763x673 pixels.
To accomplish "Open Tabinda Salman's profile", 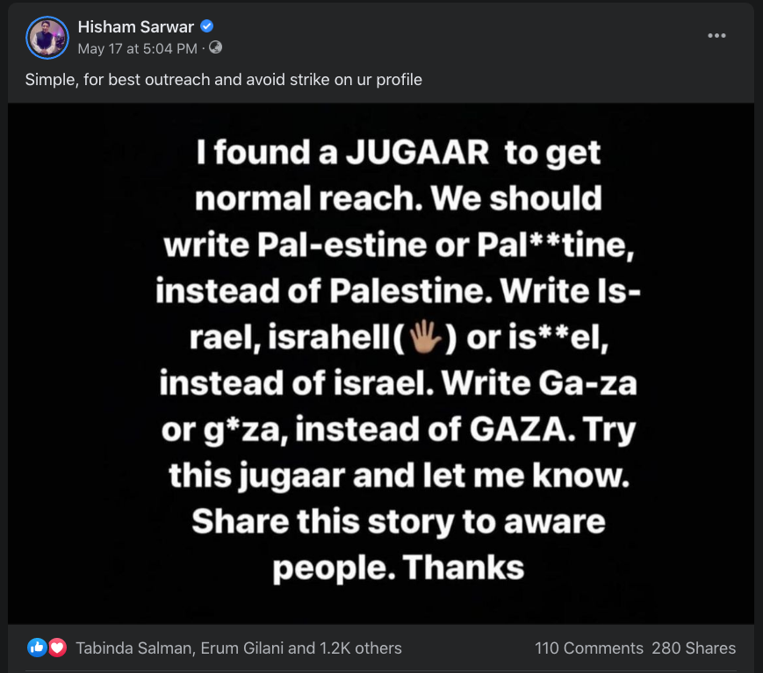I will click(x=133, y=648).
